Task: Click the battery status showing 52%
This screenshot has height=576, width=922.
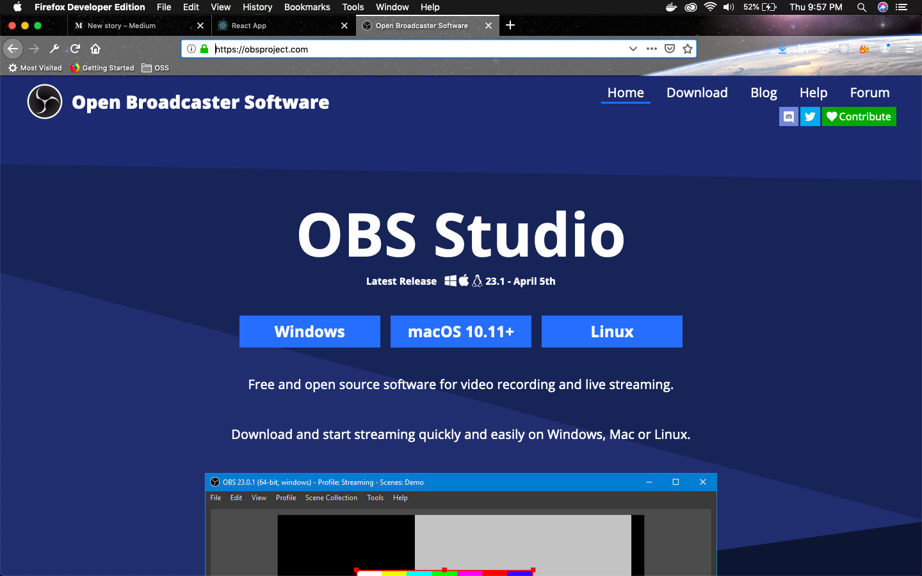Action: (x=760, y=7)
